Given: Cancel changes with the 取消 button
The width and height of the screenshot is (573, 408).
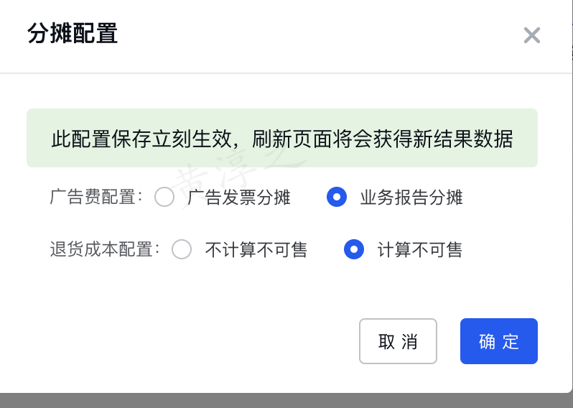Looking at the screenshot, I should (398, 341).
